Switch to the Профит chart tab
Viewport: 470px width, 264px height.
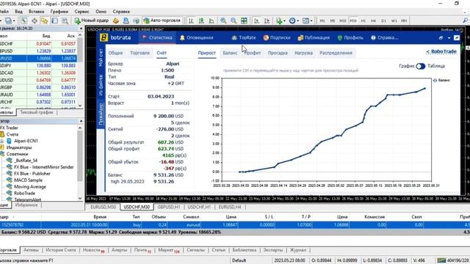coord(253,53)
